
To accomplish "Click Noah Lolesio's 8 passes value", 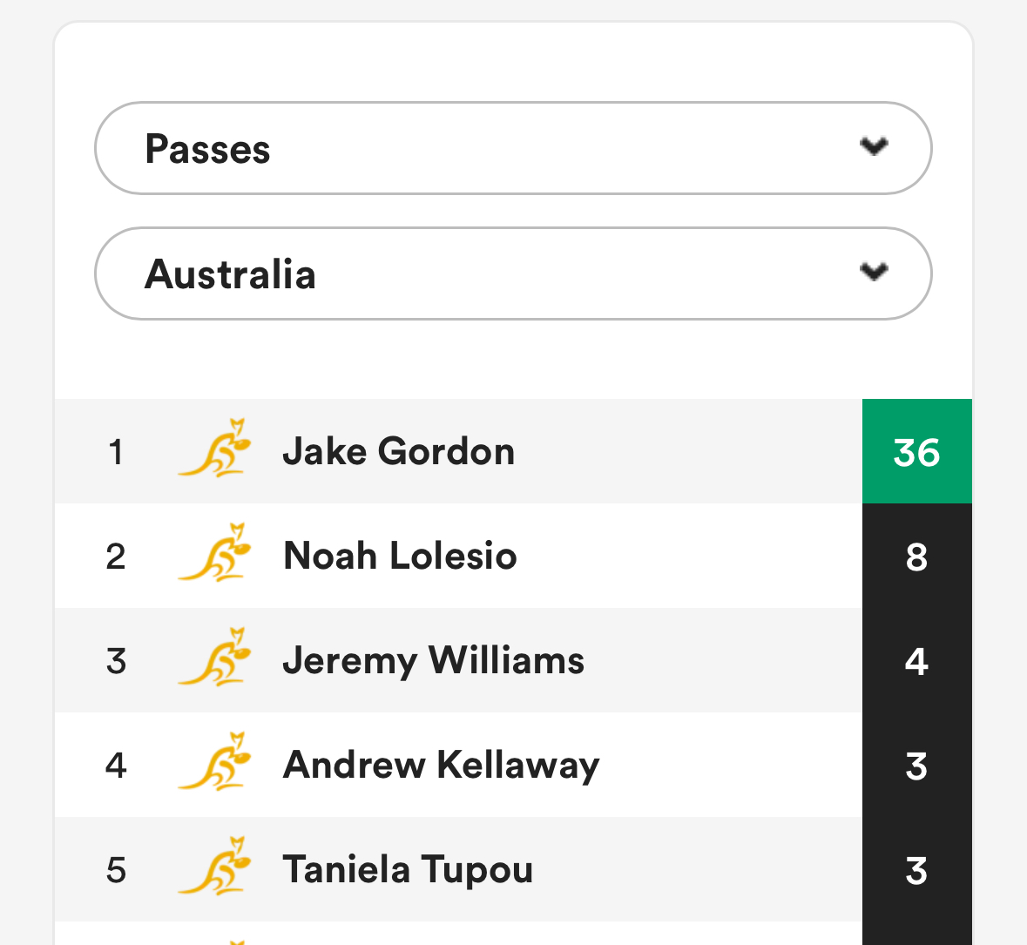I will pos(917,556).
